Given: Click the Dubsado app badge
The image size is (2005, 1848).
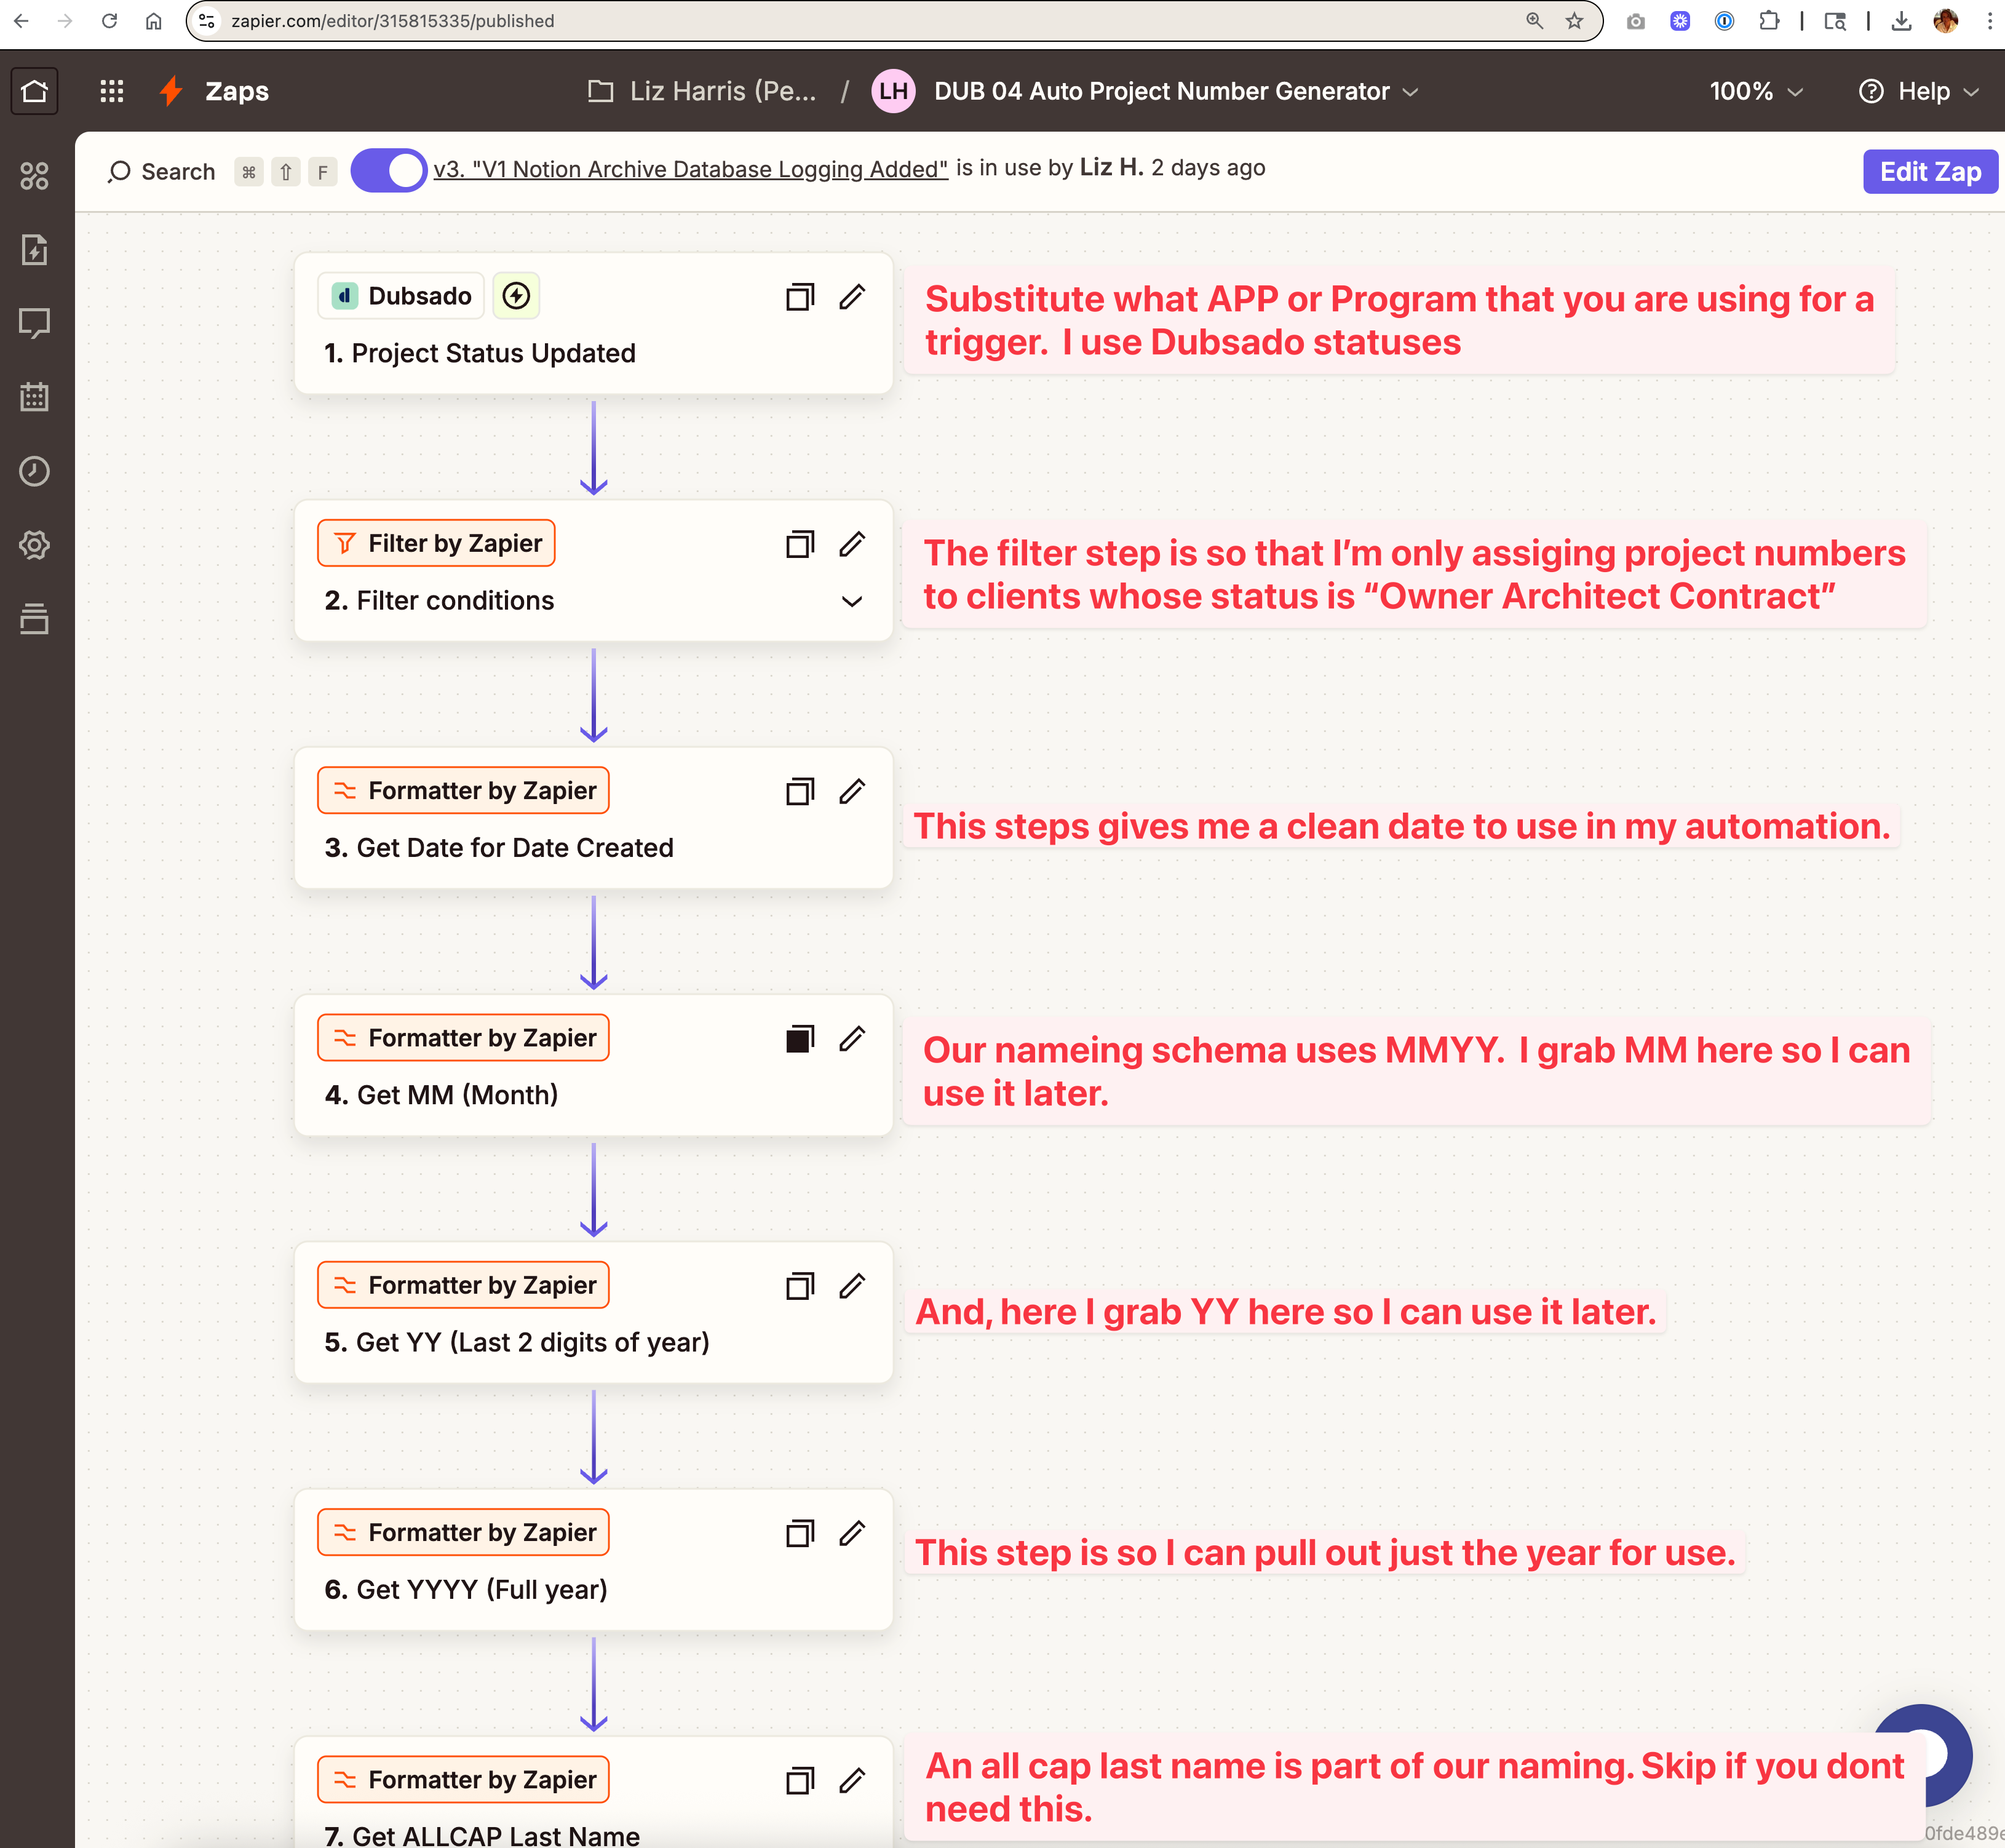Looking at the screenshot, I should coord(402,296).
